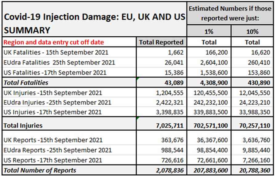The image size is (275, 176).
Task: Click the 10% estimate header cell
Action: pos(253,31)
